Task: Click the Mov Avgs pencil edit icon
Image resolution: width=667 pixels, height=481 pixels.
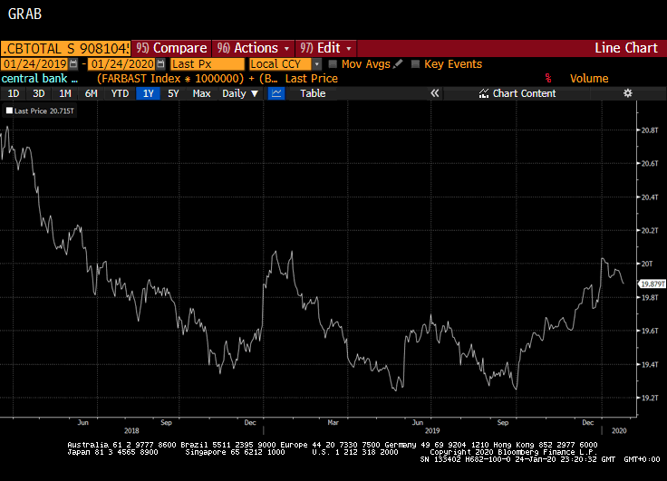Action: (398, 64)
